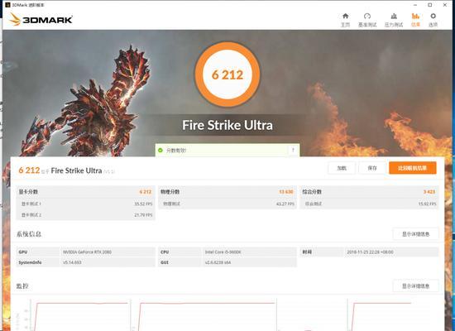
Task: Click the 物理分数 physics score row
Action: pyautogui.click(x=227, y=192)
